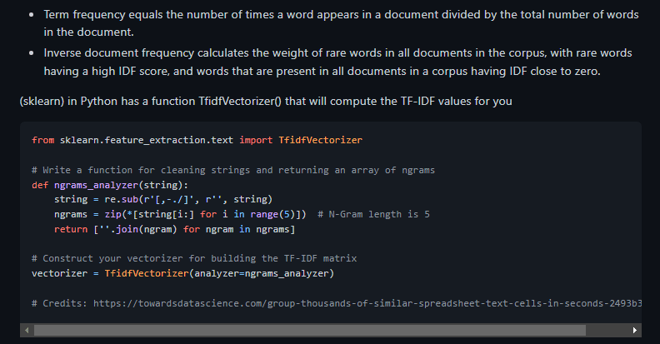The width and height of the screenshot is (660, 344).
Task: Click the right scroll arrow of the code block
Action: tap(635, 331)
